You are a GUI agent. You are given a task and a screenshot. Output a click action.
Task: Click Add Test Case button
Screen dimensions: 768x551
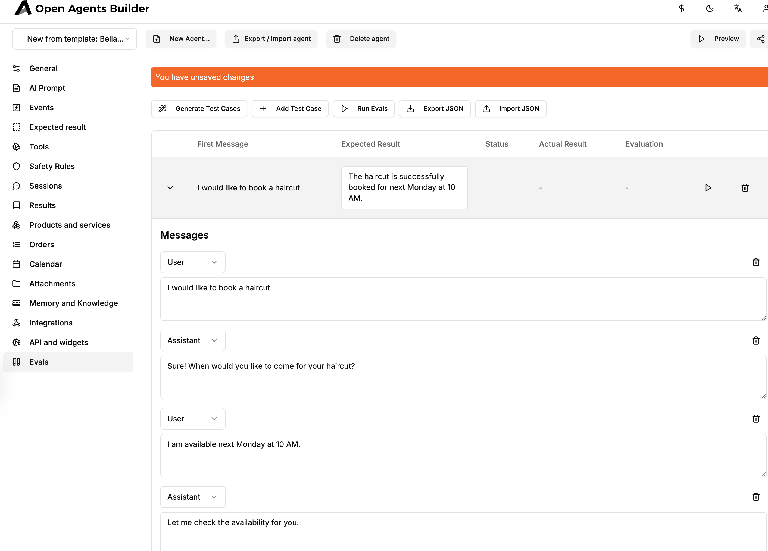pos(290,109)
